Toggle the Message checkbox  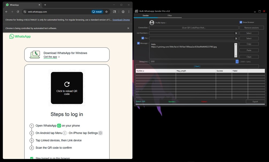138,43
